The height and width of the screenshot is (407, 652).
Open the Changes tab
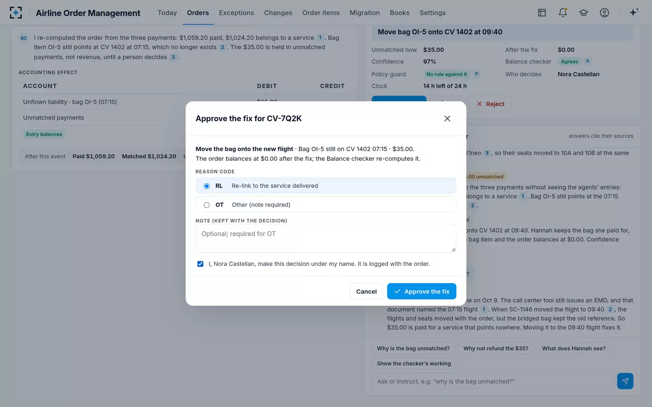tap(278, 13)
